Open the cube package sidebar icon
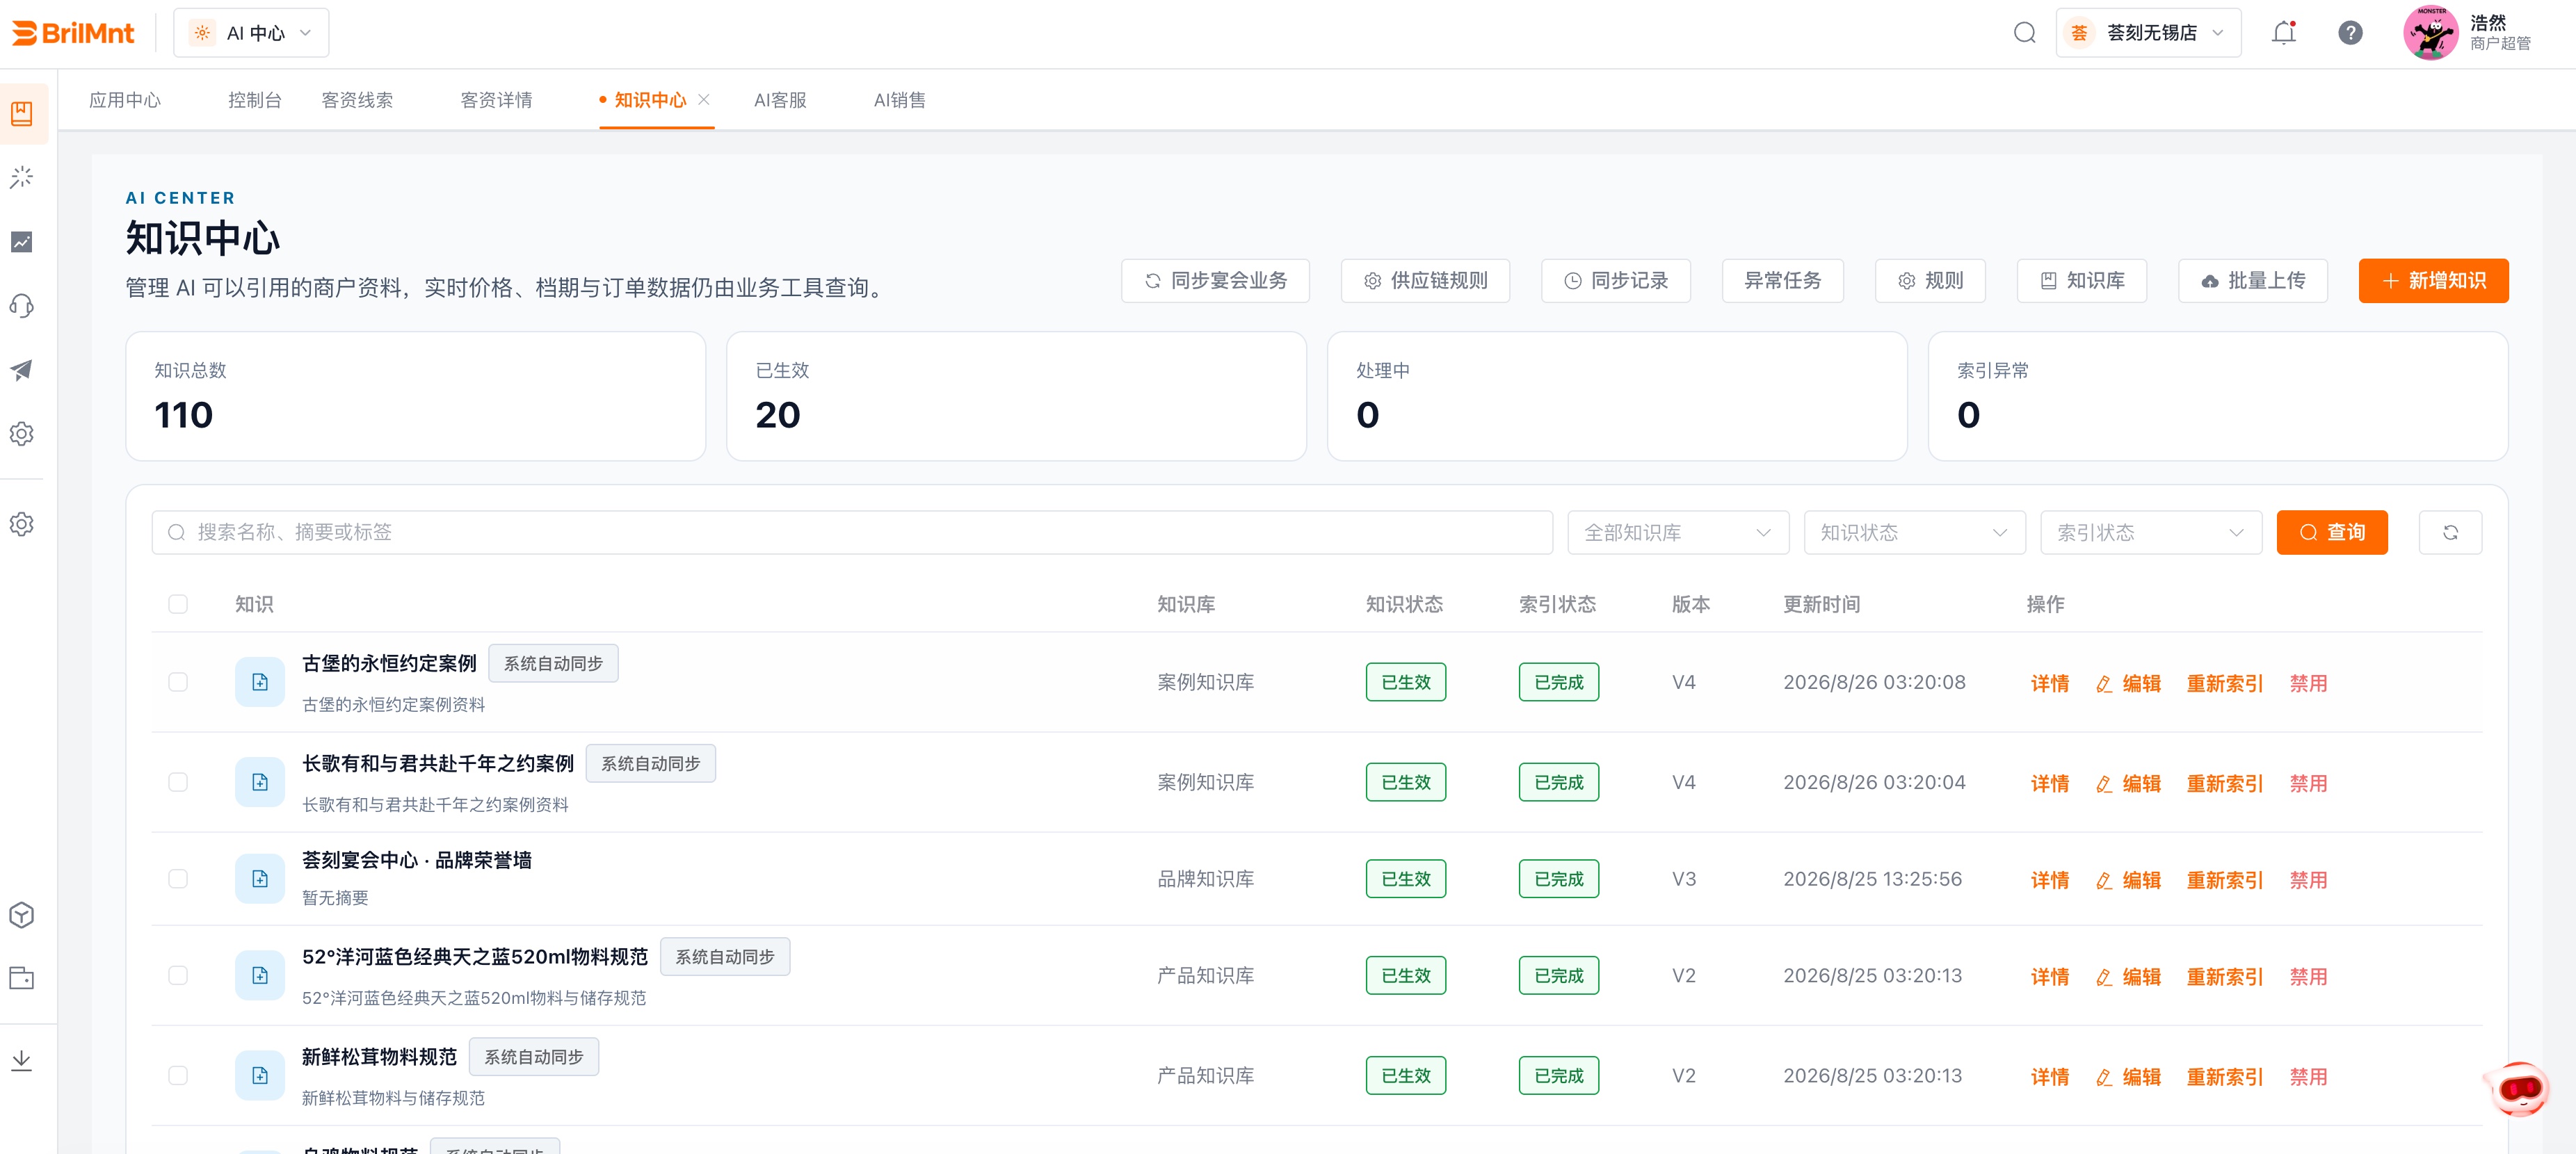Image resolution: width=2576 pixels, height=1154 pixels. pos(22,915)
